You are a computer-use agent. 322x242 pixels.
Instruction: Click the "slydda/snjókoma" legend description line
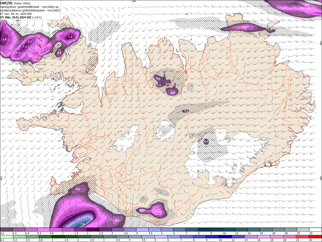tap(30, 10)
